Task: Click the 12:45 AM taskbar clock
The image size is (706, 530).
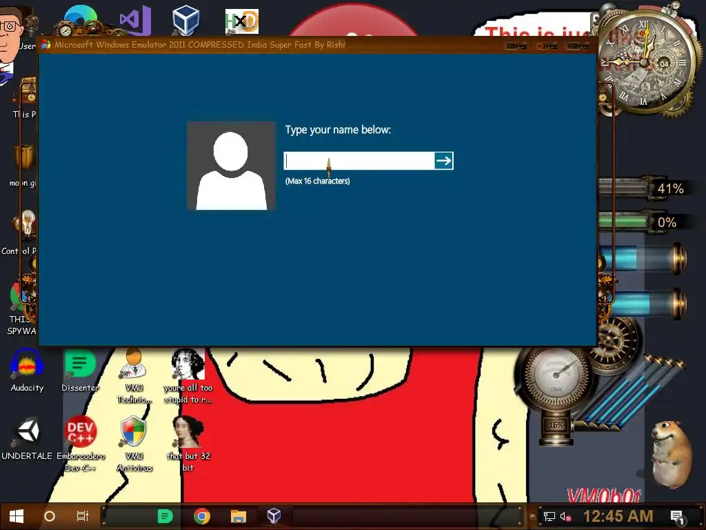Action: point(618,516)
